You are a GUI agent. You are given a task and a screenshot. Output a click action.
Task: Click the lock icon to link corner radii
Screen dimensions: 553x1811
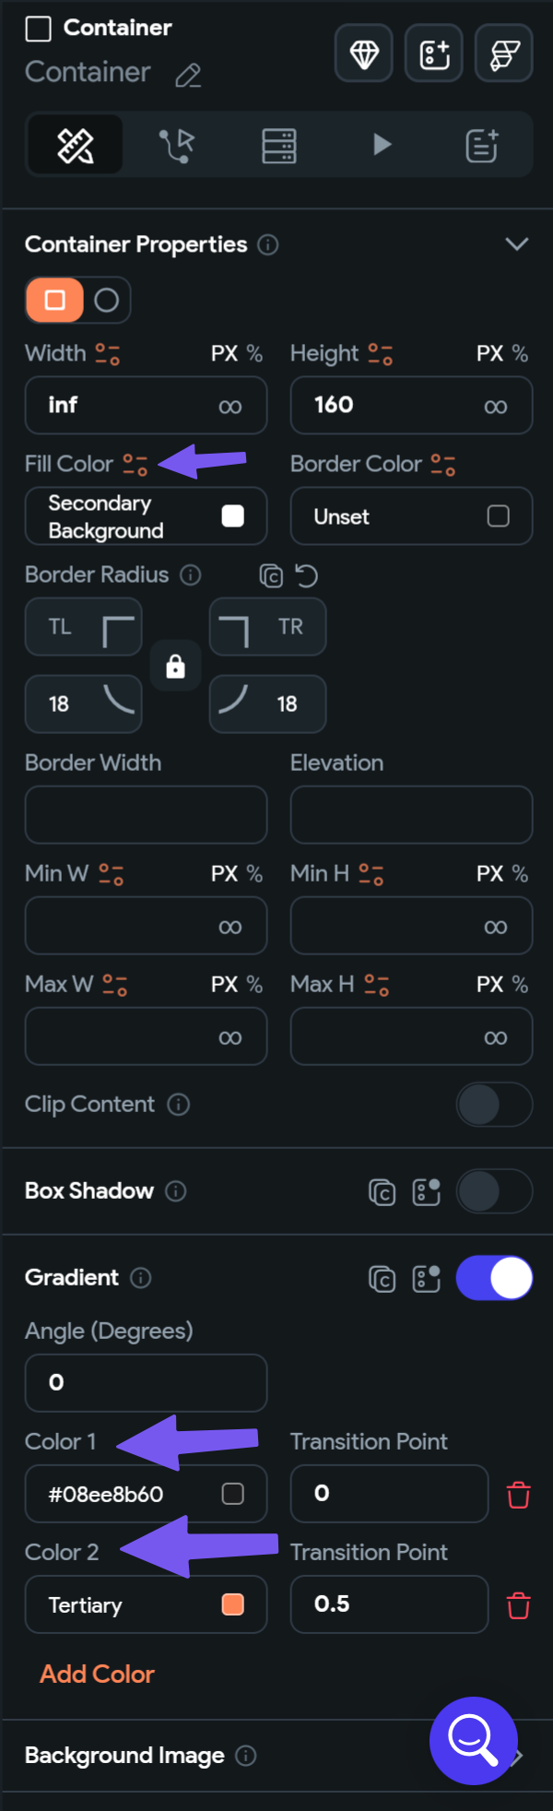click(x=175, y=665)
